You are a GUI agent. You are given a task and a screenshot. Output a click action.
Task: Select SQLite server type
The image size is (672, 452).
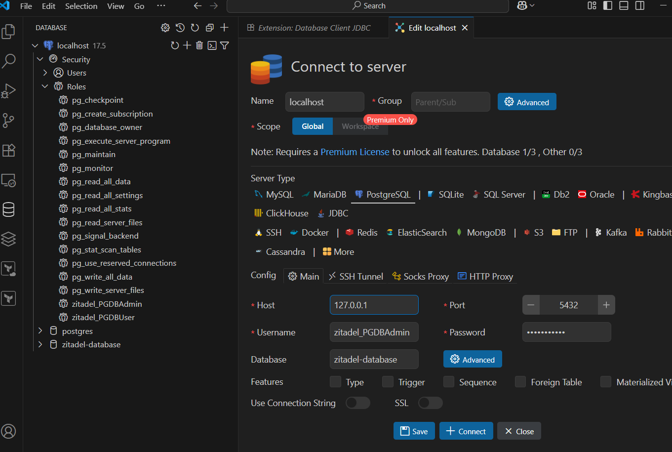pyautogui.click(x=445, y=195)
